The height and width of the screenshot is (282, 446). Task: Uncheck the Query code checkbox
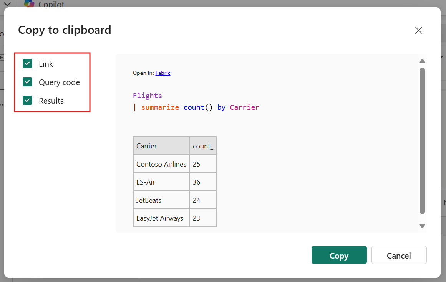tap(27, 82)
